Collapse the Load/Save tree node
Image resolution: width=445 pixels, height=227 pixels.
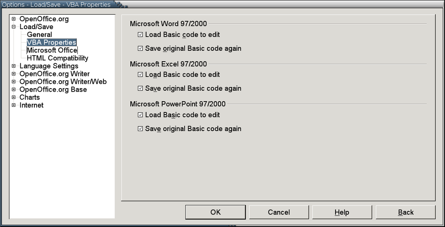pos(14,27)
